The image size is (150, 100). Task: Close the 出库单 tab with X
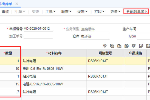[17, 4]
